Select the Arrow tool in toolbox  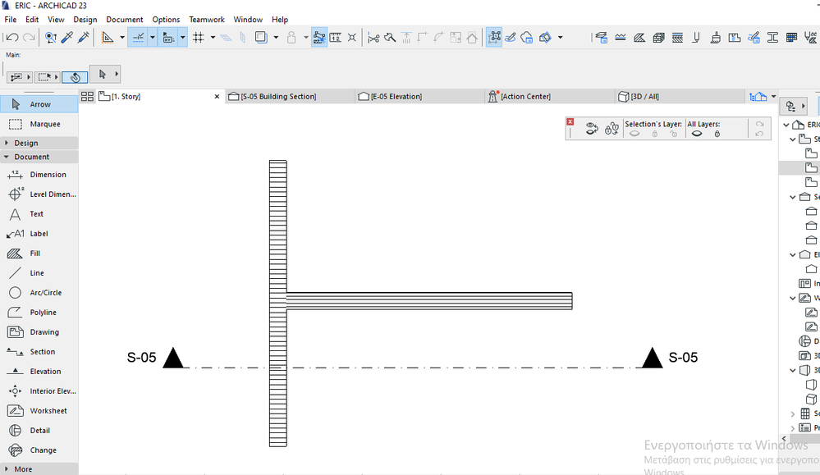click(39, 104)
